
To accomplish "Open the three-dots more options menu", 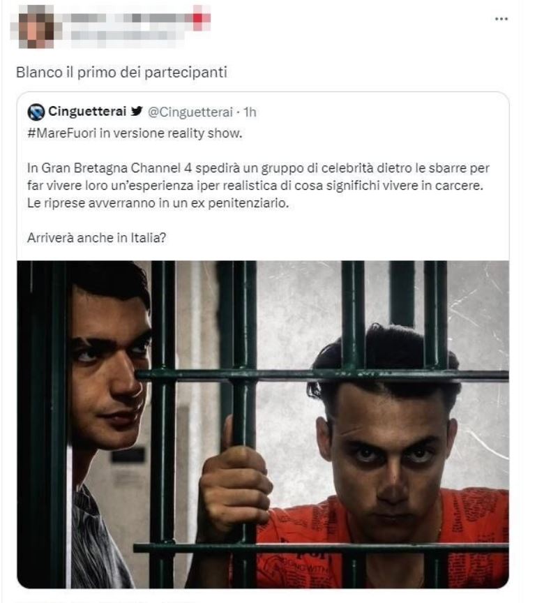I will (501, 19).
